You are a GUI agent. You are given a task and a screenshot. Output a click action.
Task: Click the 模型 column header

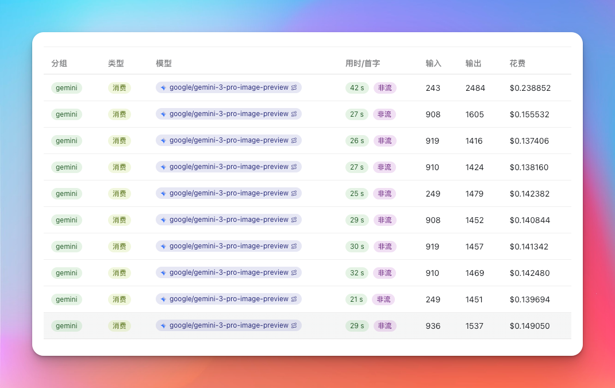(164, 63)
